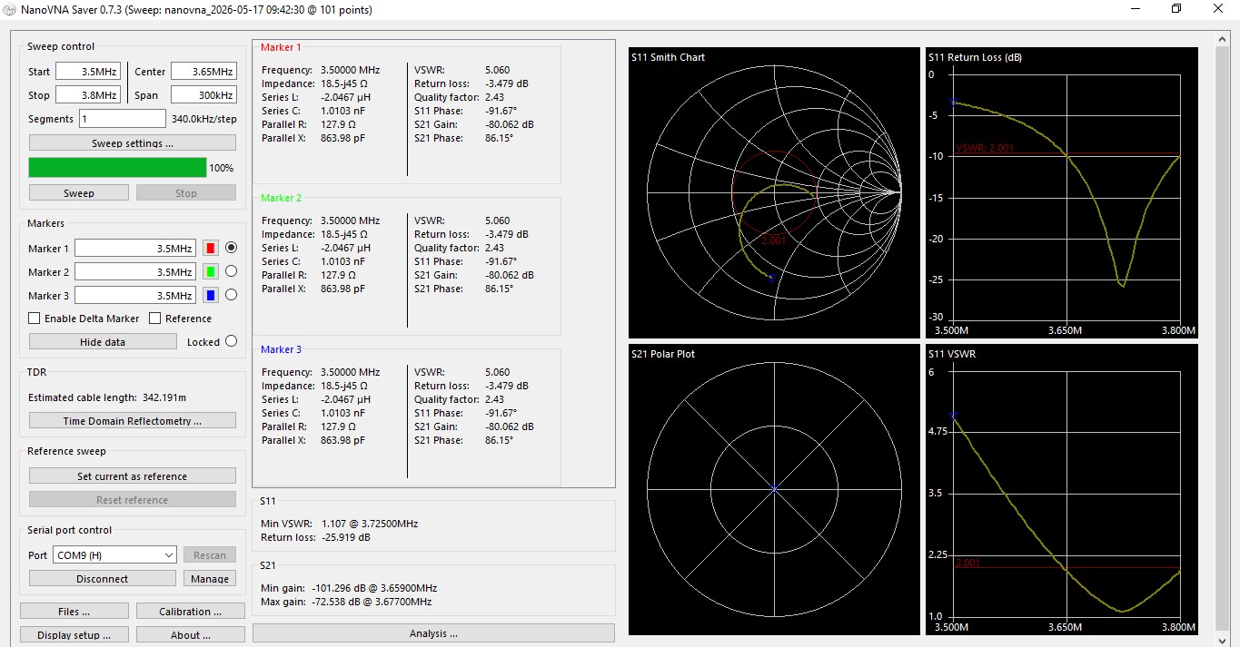Image resolution: width=1240 pixels, height=647 pixels.
Task: Click the Marker 2 frequency field
Action: click(136, 272)
